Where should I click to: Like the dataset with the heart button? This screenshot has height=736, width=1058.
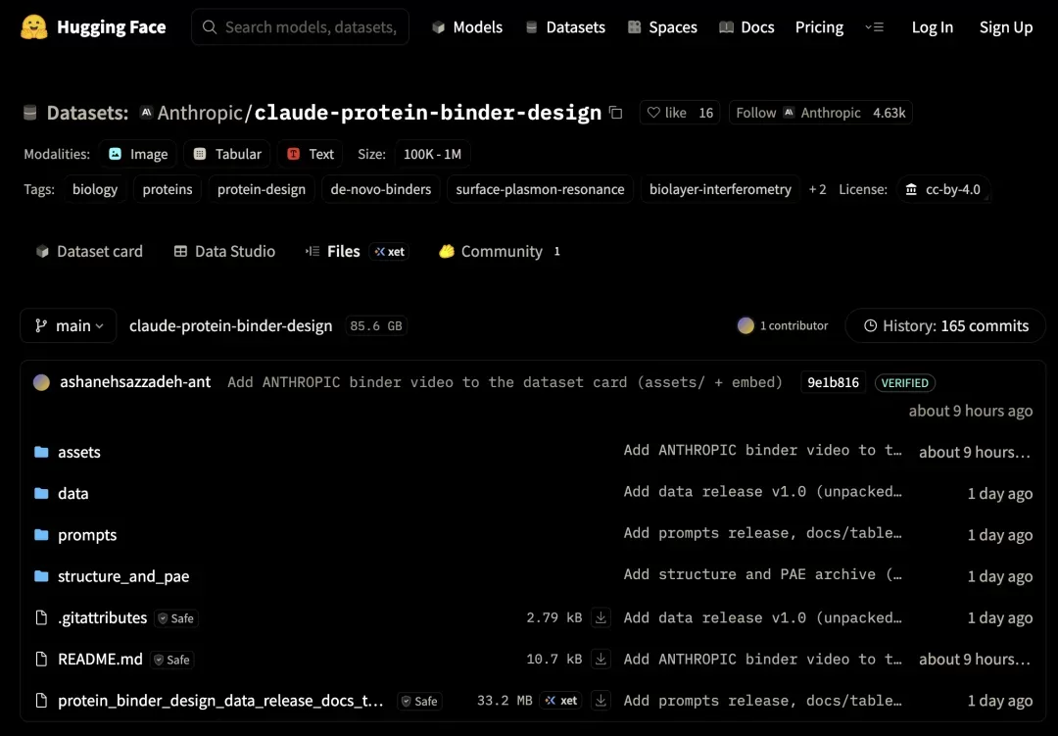(680, 113)
